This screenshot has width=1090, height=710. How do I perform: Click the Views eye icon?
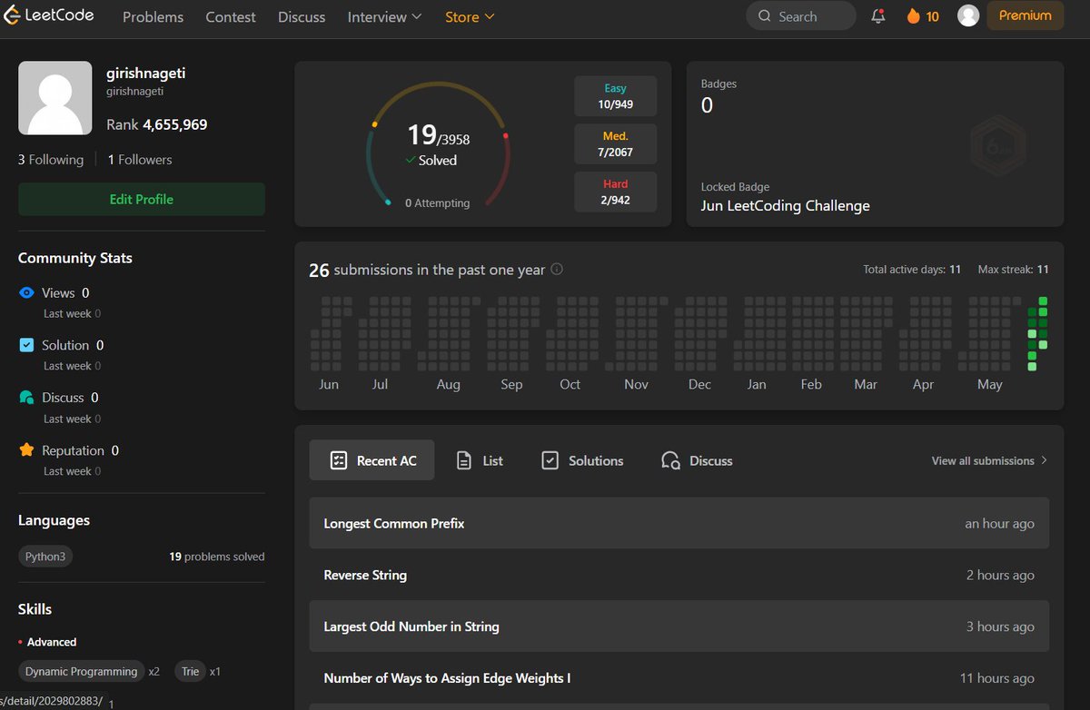click(x=26, y=292)
